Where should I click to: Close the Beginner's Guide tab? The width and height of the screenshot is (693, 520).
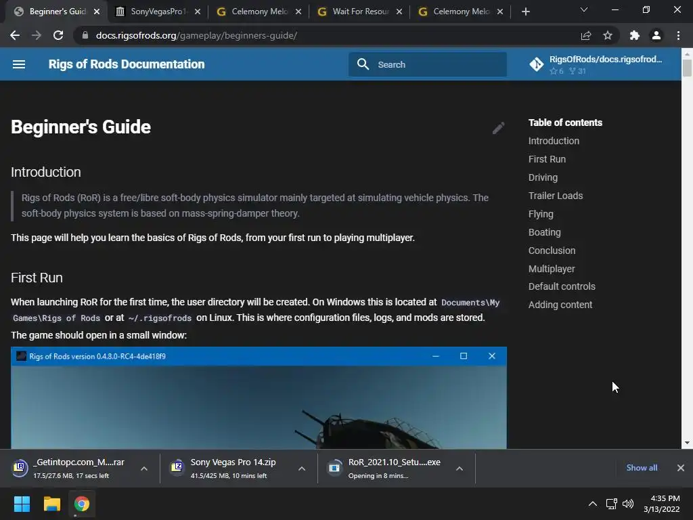point(97,12)
